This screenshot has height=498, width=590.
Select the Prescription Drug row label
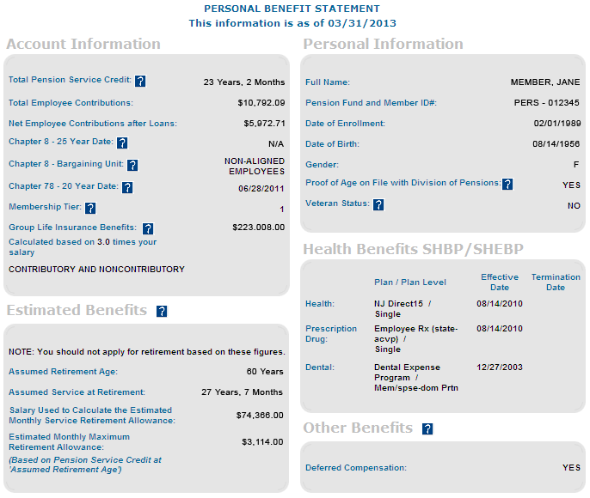331,334
